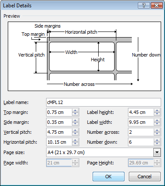Image resolution: width=165 pixels, height=186 pixels.
Task: Increase the Label width value
Action: 157,120
